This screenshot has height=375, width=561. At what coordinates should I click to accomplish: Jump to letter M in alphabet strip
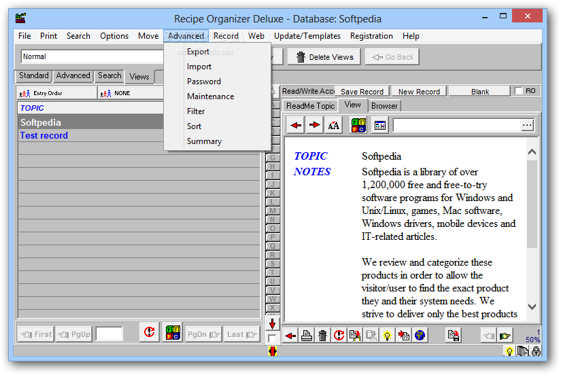tap(273, 211)
